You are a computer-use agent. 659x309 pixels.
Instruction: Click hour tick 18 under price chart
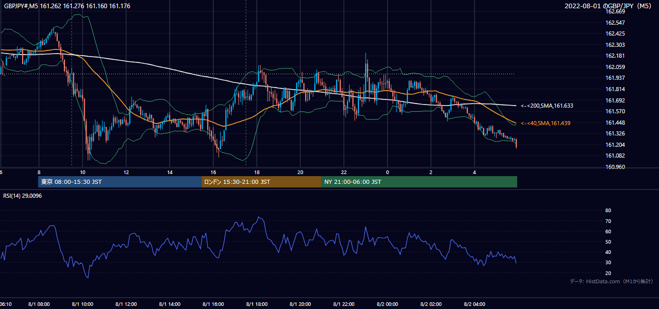(257, 172)
